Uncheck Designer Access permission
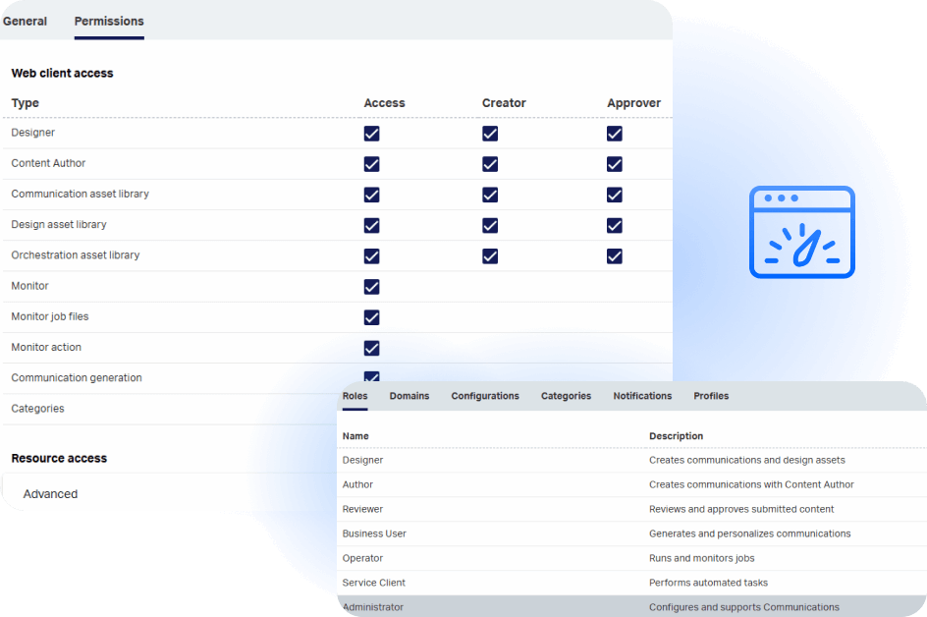927x617 pixels. [371, 133]
